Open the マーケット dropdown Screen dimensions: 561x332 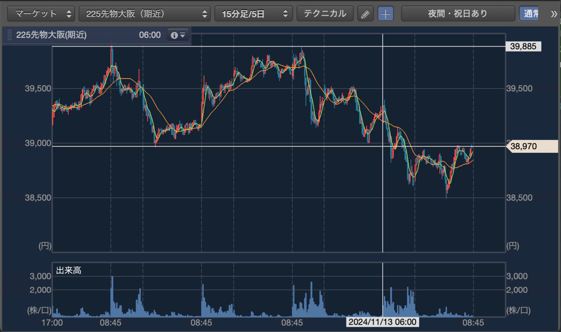[42, 14]
